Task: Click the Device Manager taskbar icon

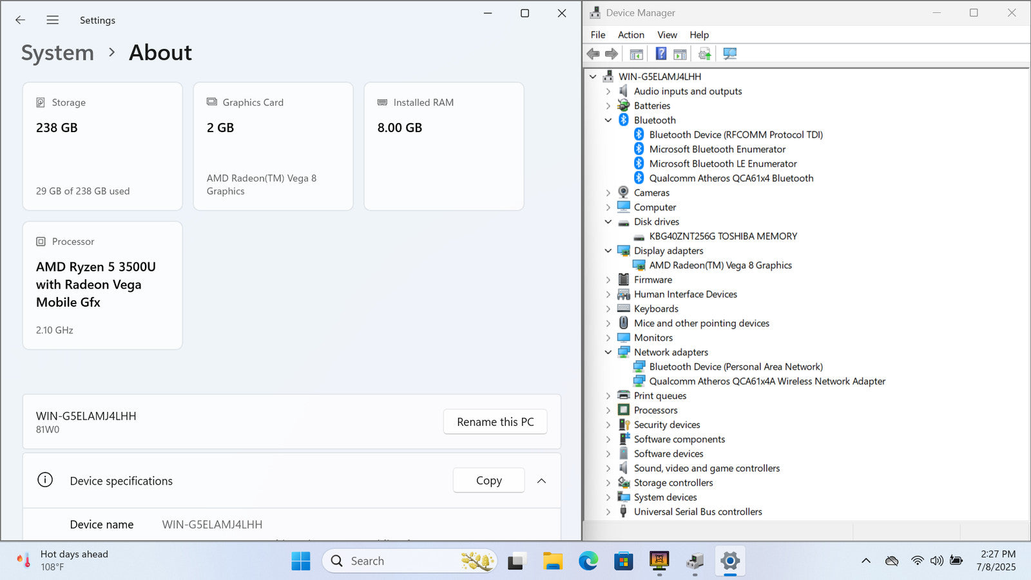Action: (x=695, y=561)
